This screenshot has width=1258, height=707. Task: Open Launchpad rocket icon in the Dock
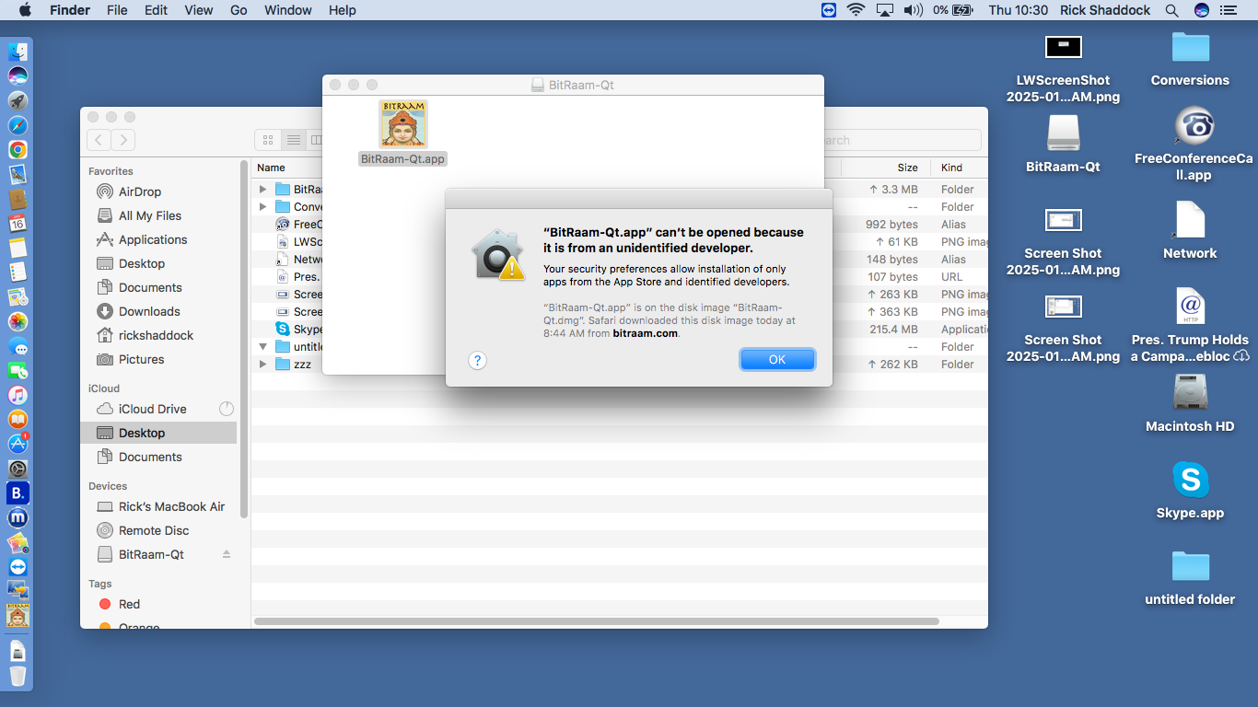point(17,100)
